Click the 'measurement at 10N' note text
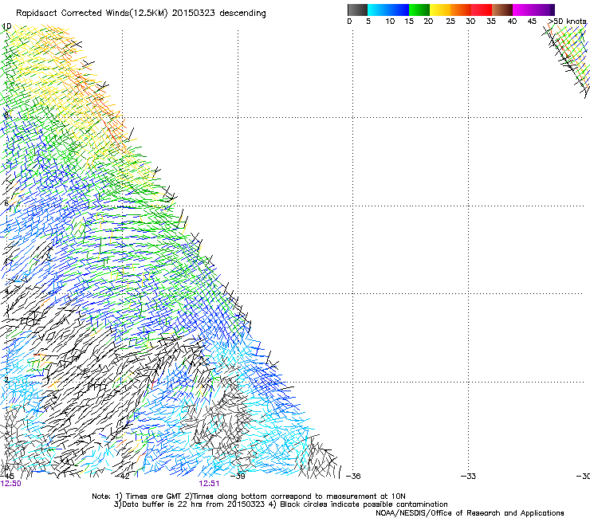 click(x=368, y=496)
